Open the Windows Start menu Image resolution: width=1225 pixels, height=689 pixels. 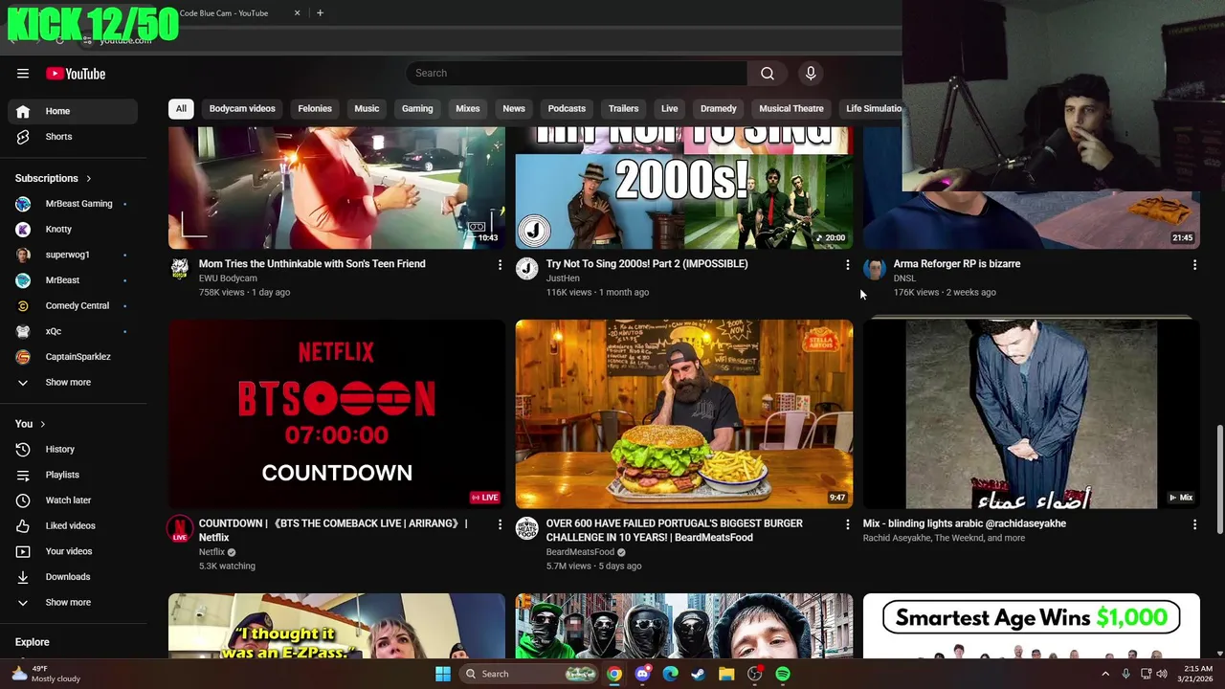pyautogui.click(x=443, y=674)
